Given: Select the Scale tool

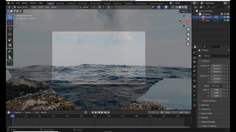Looking at the screenshot, I should (x=10, y=40).
